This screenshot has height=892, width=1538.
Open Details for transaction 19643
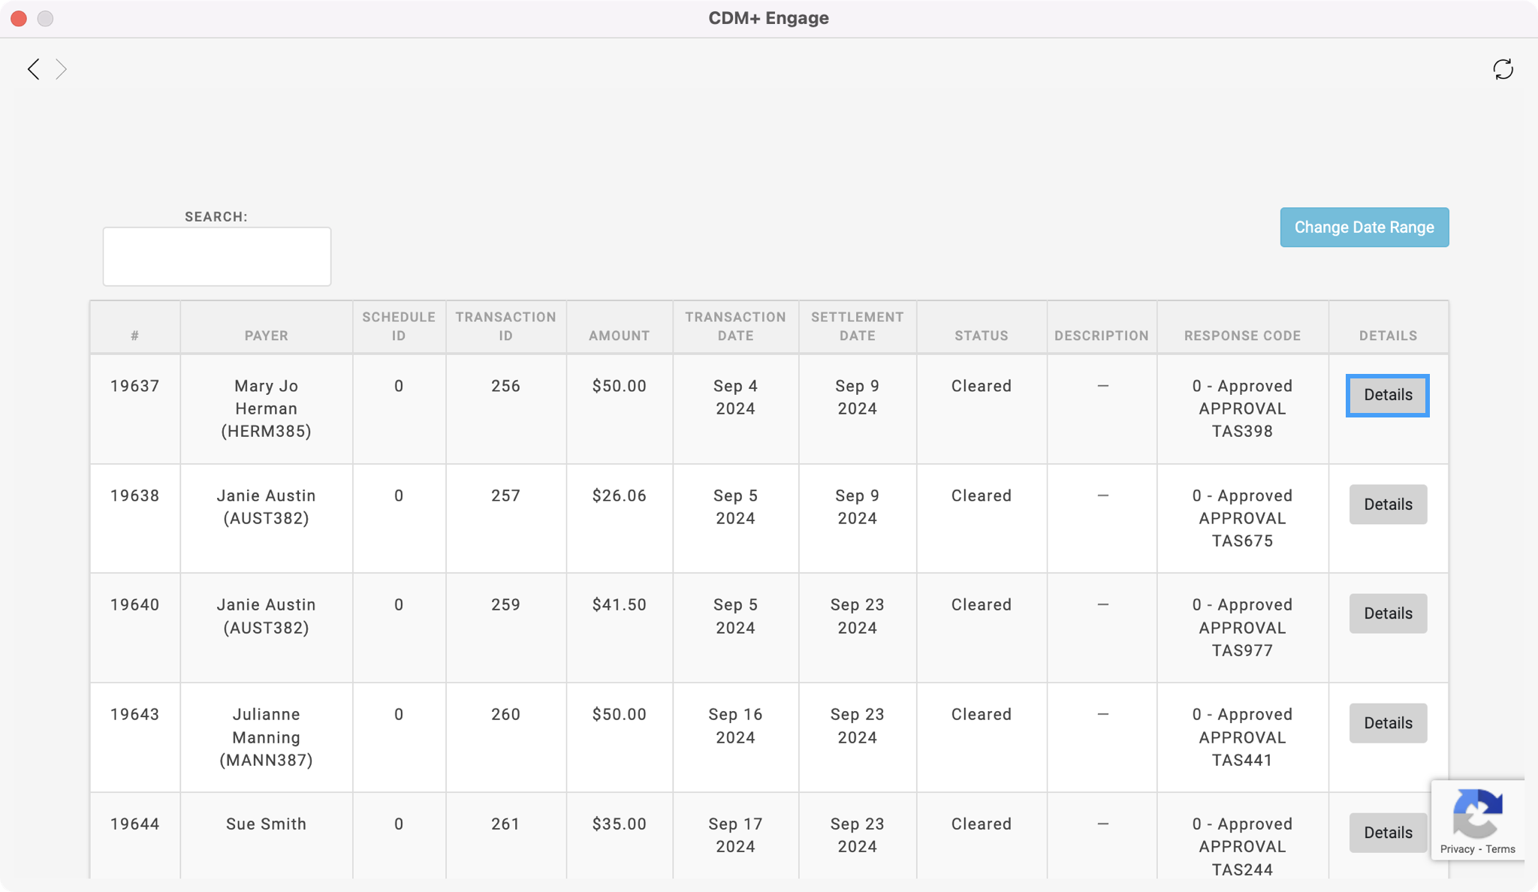[x=1387, y=723]
